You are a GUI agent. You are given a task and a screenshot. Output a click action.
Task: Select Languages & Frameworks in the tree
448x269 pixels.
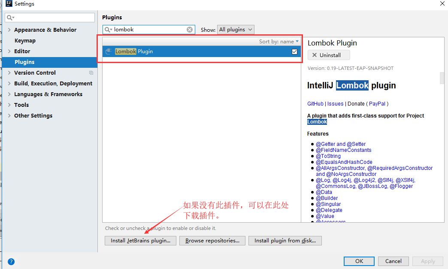48,94
